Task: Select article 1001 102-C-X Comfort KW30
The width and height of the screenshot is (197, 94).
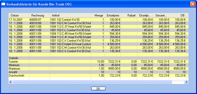Action: point(70,41)
